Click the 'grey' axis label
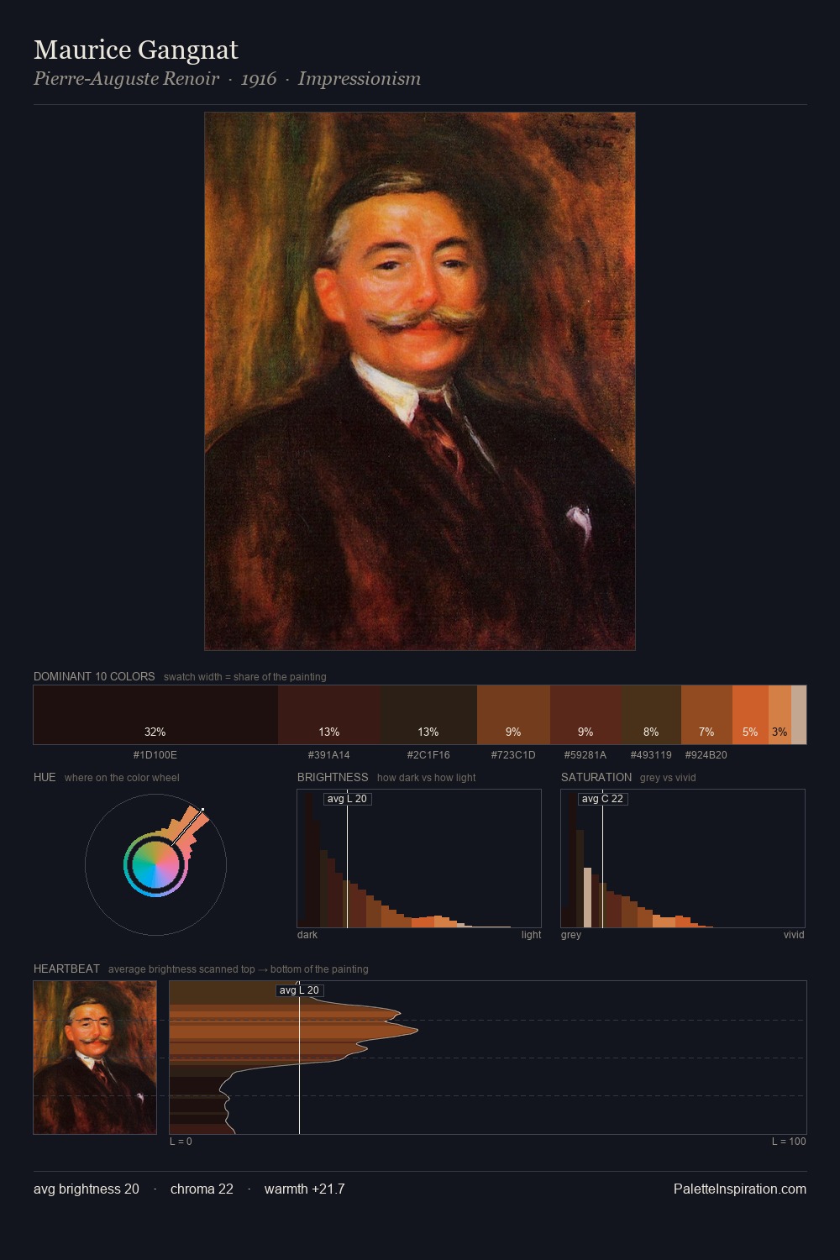The image size is (840, 1260). point(571,935)
